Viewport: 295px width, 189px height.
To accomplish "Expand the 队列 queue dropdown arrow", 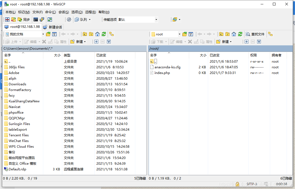I will (x=90, y=19).
